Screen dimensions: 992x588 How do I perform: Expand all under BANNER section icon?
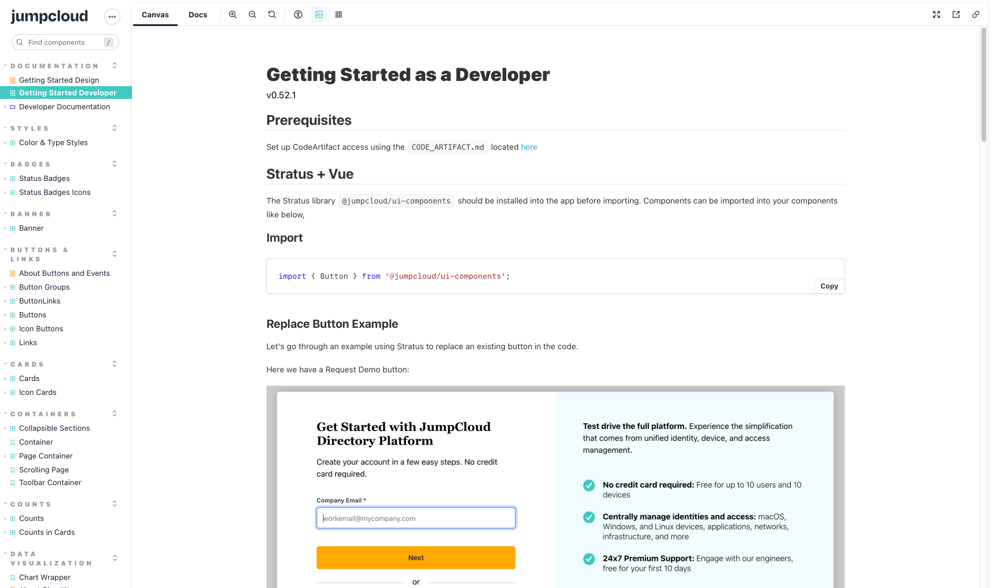pyautogui.click(x=115, y=213)
